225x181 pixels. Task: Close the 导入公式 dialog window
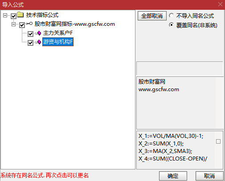click(220, 4)
